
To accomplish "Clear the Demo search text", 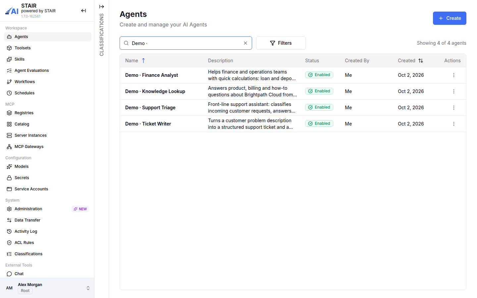I will pyautogui.click(x=245, y=43).
